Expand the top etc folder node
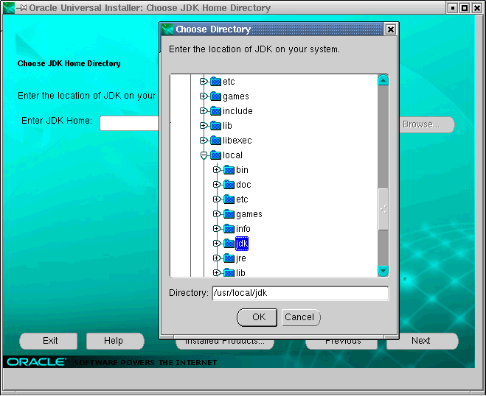486x396 pixels. point(204,82)
